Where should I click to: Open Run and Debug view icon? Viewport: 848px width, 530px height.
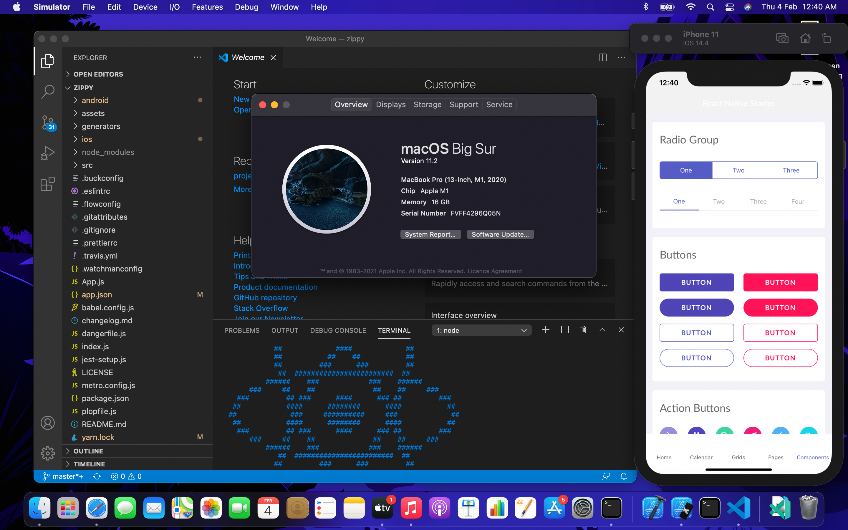pyautogui.click(x=47, y=153)
